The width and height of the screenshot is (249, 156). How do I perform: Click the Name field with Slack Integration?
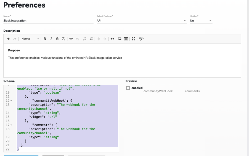(x=48, y=21)
